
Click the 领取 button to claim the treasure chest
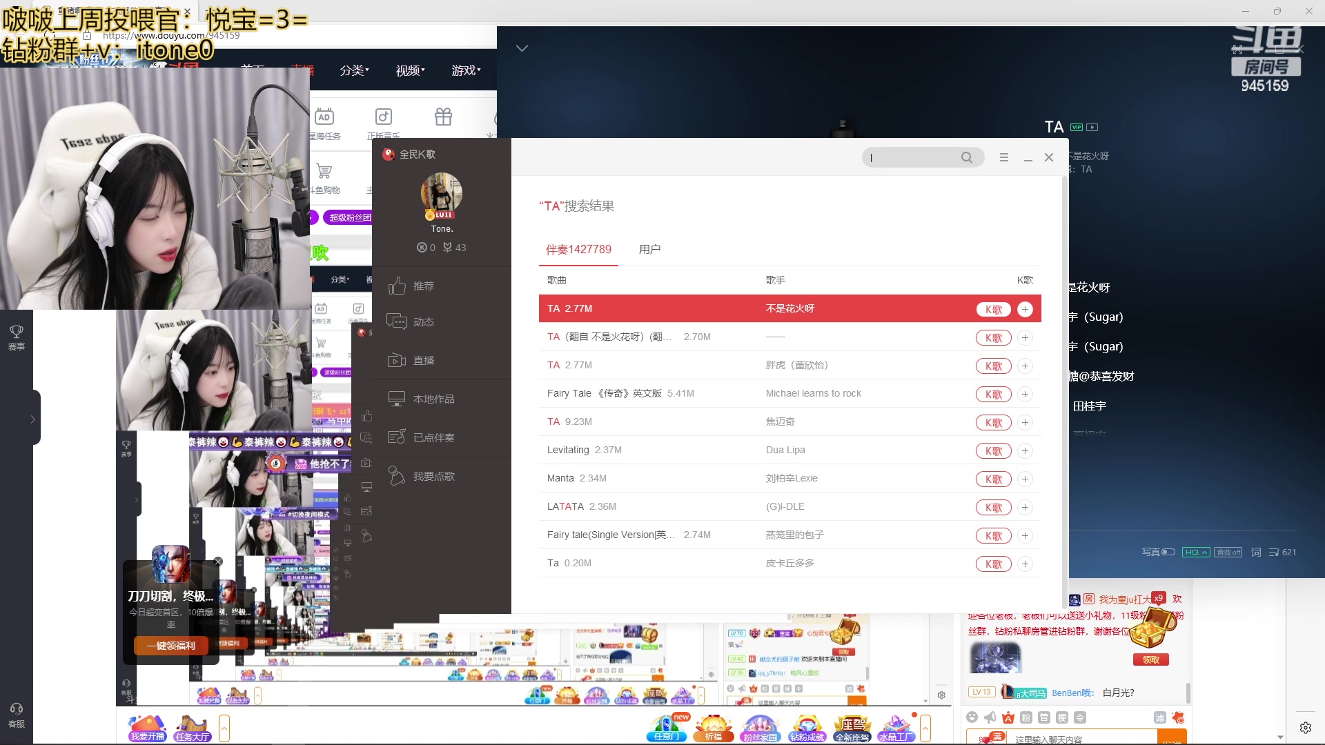(x=1150, y=659)
